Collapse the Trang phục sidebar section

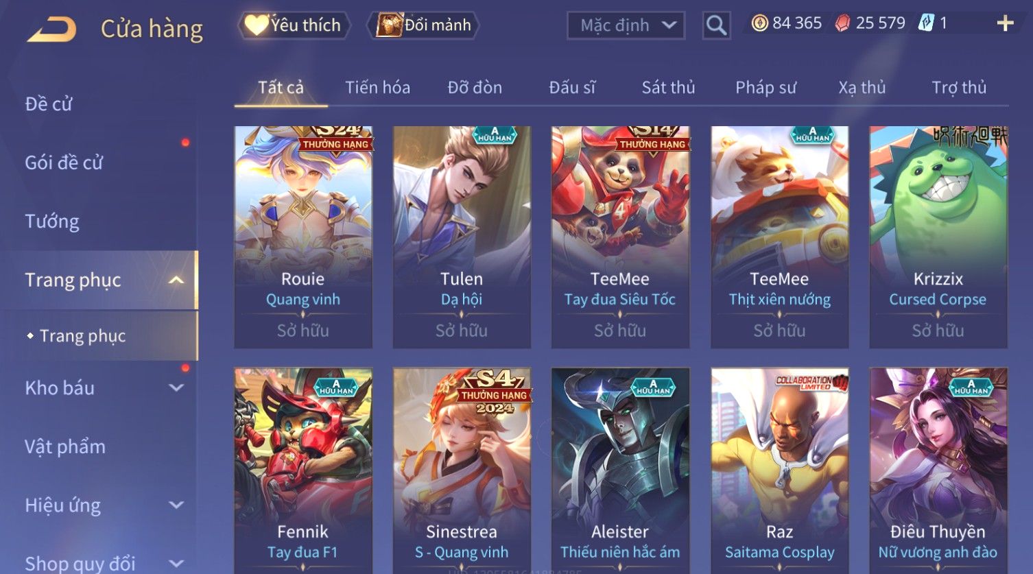click(x=176, y=280)
